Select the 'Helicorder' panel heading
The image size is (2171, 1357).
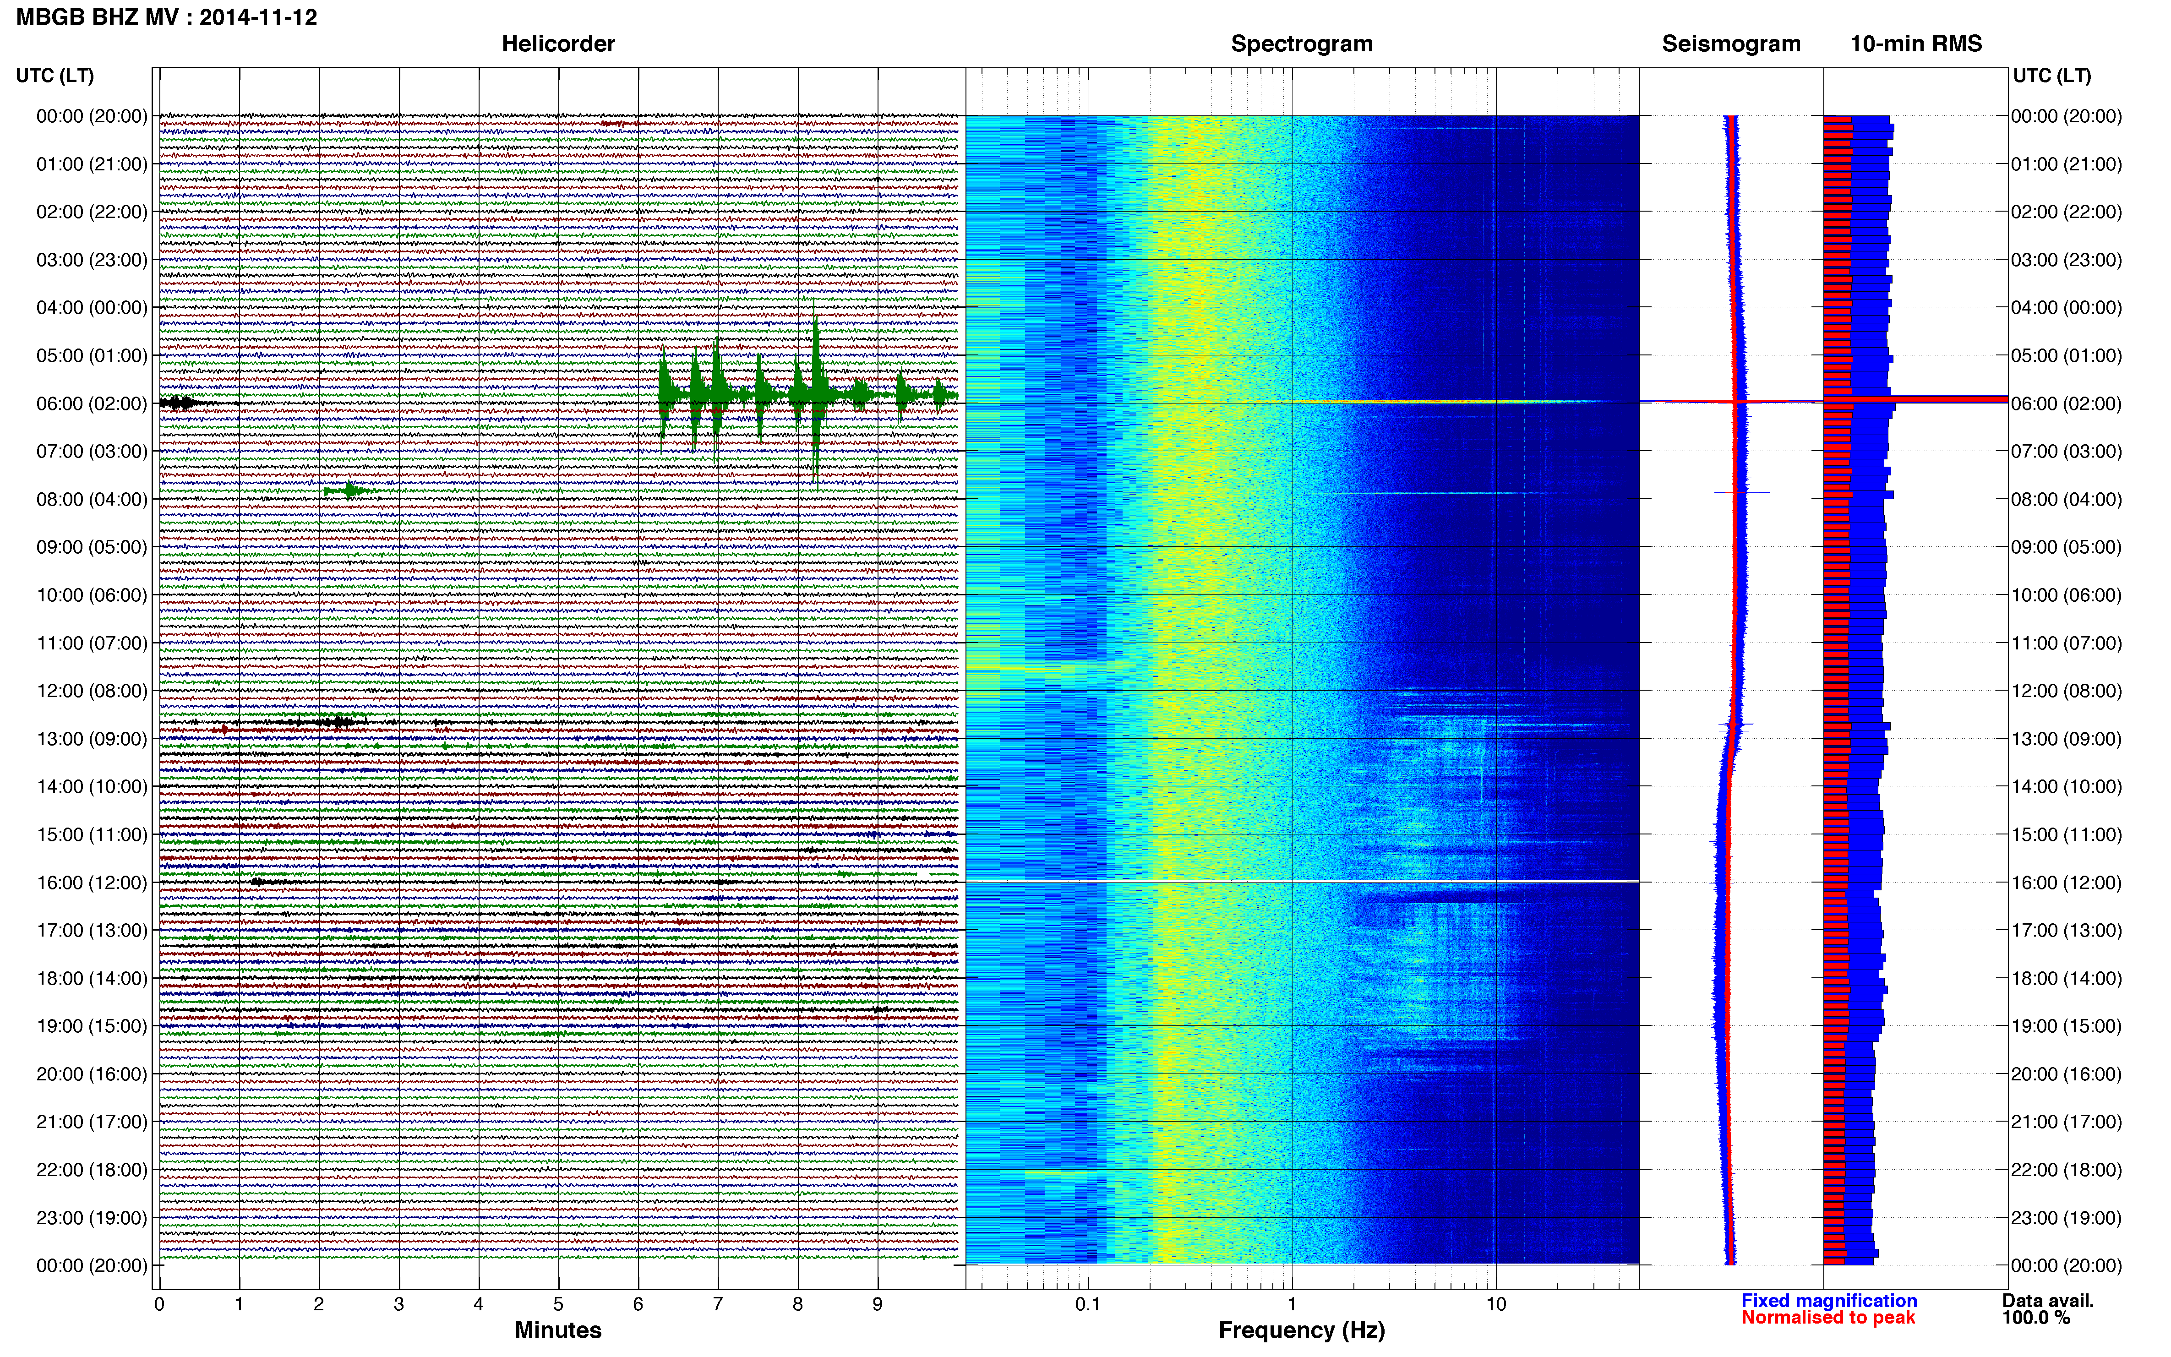point(557,44)
